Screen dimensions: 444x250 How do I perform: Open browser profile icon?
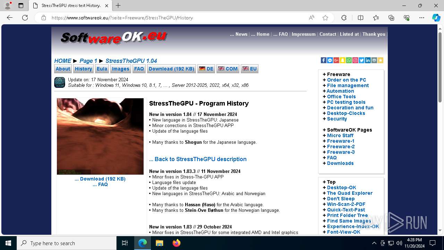tap(8, 6)
